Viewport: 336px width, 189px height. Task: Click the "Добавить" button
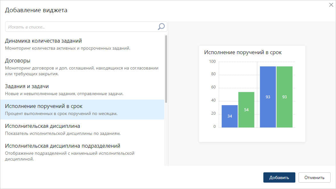[x=279, y=177]
